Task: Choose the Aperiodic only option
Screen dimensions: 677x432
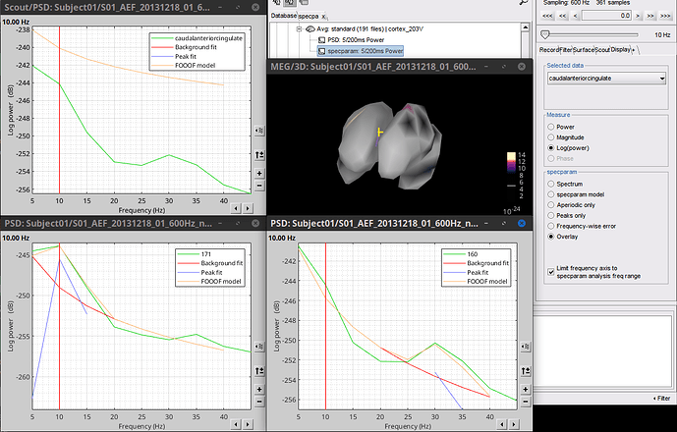Action: click(551, 205)
